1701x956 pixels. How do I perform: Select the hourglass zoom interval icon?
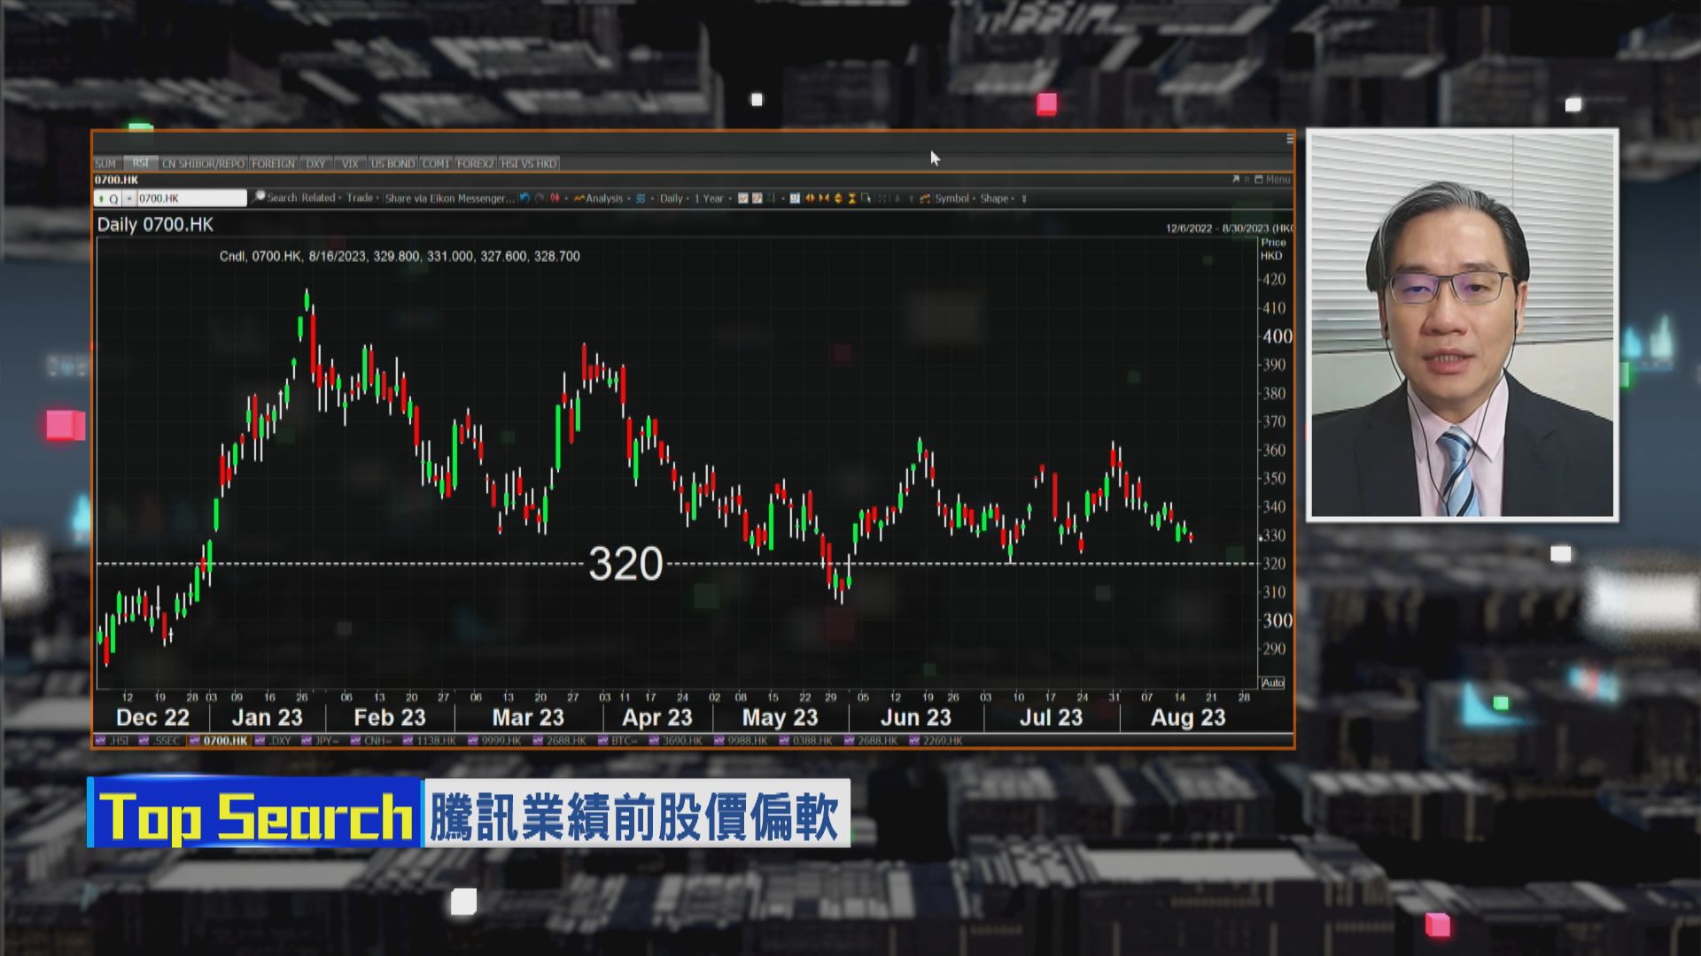(853, 199)
